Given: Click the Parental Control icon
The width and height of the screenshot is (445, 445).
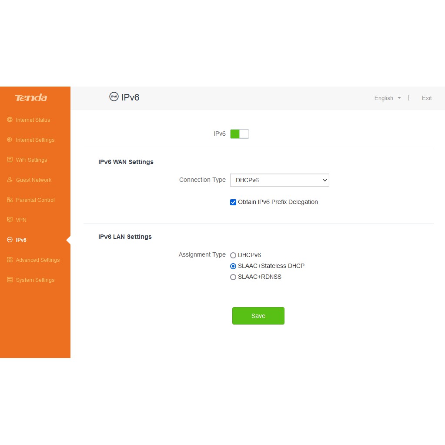Looking at the screenshot, I should click(10, 200).
